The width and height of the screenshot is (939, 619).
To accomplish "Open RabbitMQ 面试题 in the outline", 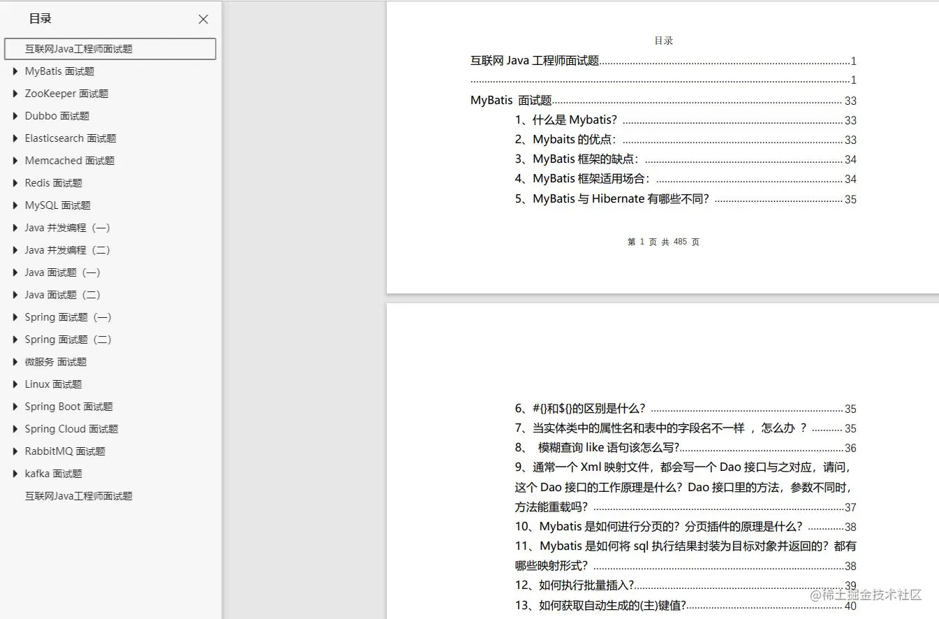I will click(x=65, y=451).
